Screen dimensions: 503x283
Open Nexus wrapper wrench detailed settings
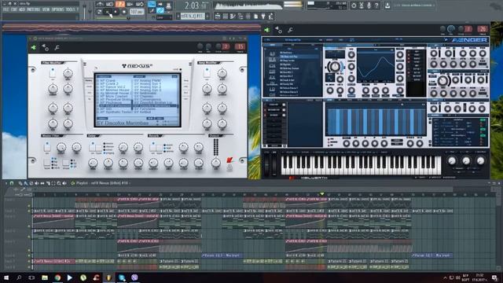click(x=57, y=48)
